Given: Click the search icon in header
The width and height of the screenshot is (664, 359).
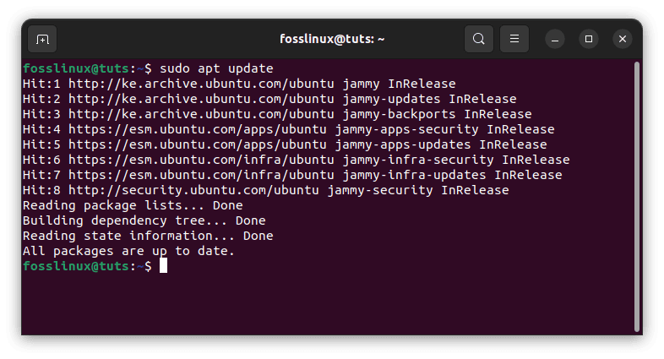Looking at the screenshot, I should coord(478,39).
